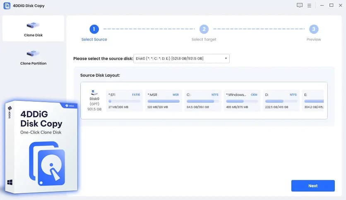Viewport: 346px width, 200px height.
Task: Select the *:MSR partition
Action: pos(163,101)
